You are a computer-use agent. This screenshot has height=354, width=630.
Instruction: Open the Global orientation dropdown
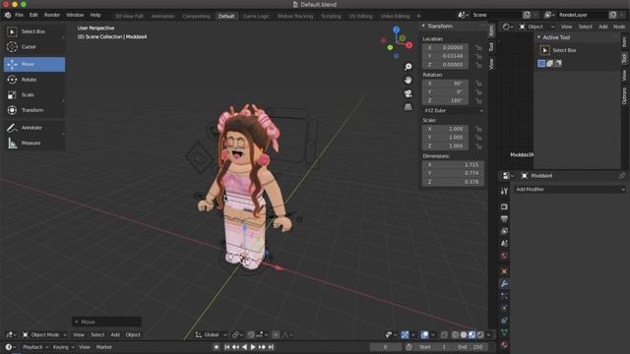point(212,334)
